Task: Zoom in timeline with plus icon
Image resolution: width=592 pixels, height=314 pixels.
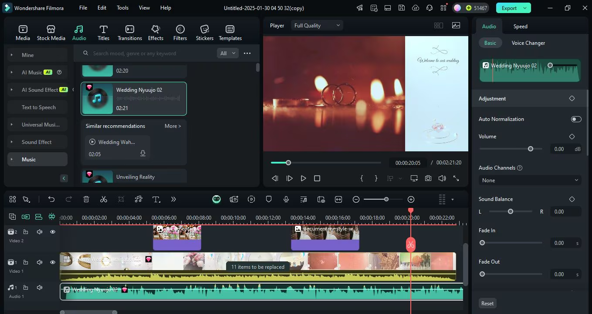Action: pos(411,199)
